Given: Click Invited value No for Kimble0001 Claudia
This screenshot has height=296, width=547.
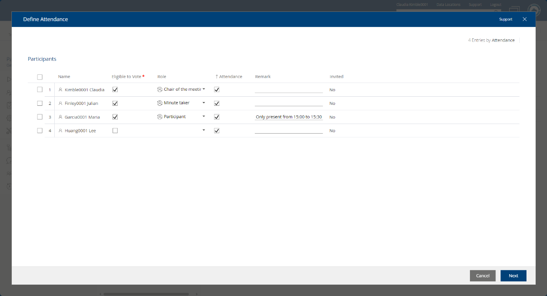Looking at the screenshot, I should [x=332, y=90].
